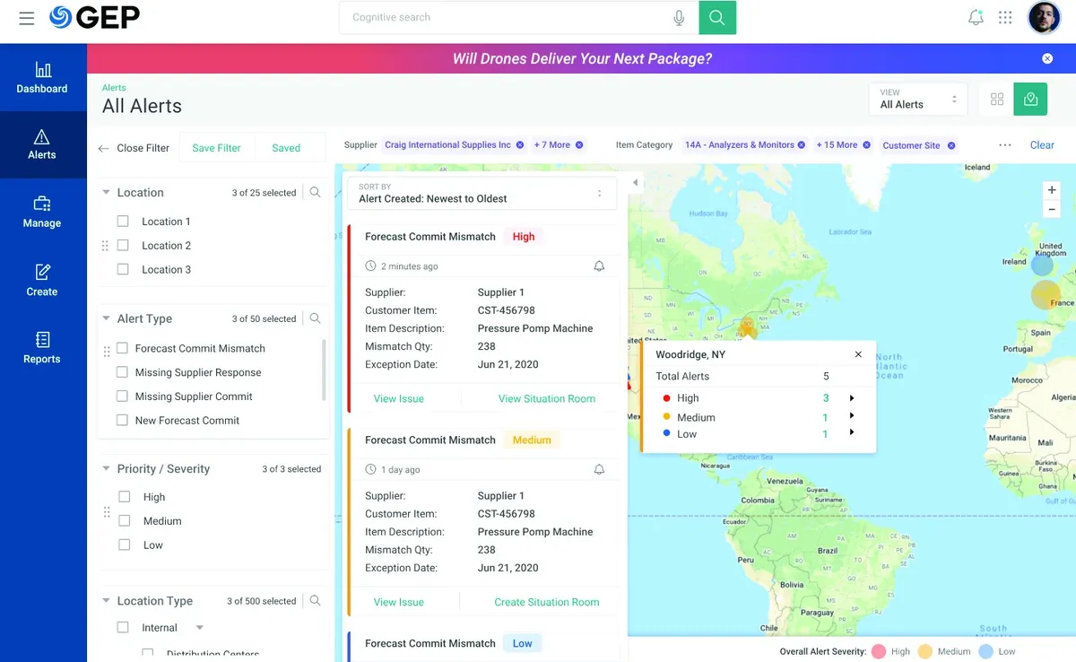Collapse the Location filter section

[106, 192]
